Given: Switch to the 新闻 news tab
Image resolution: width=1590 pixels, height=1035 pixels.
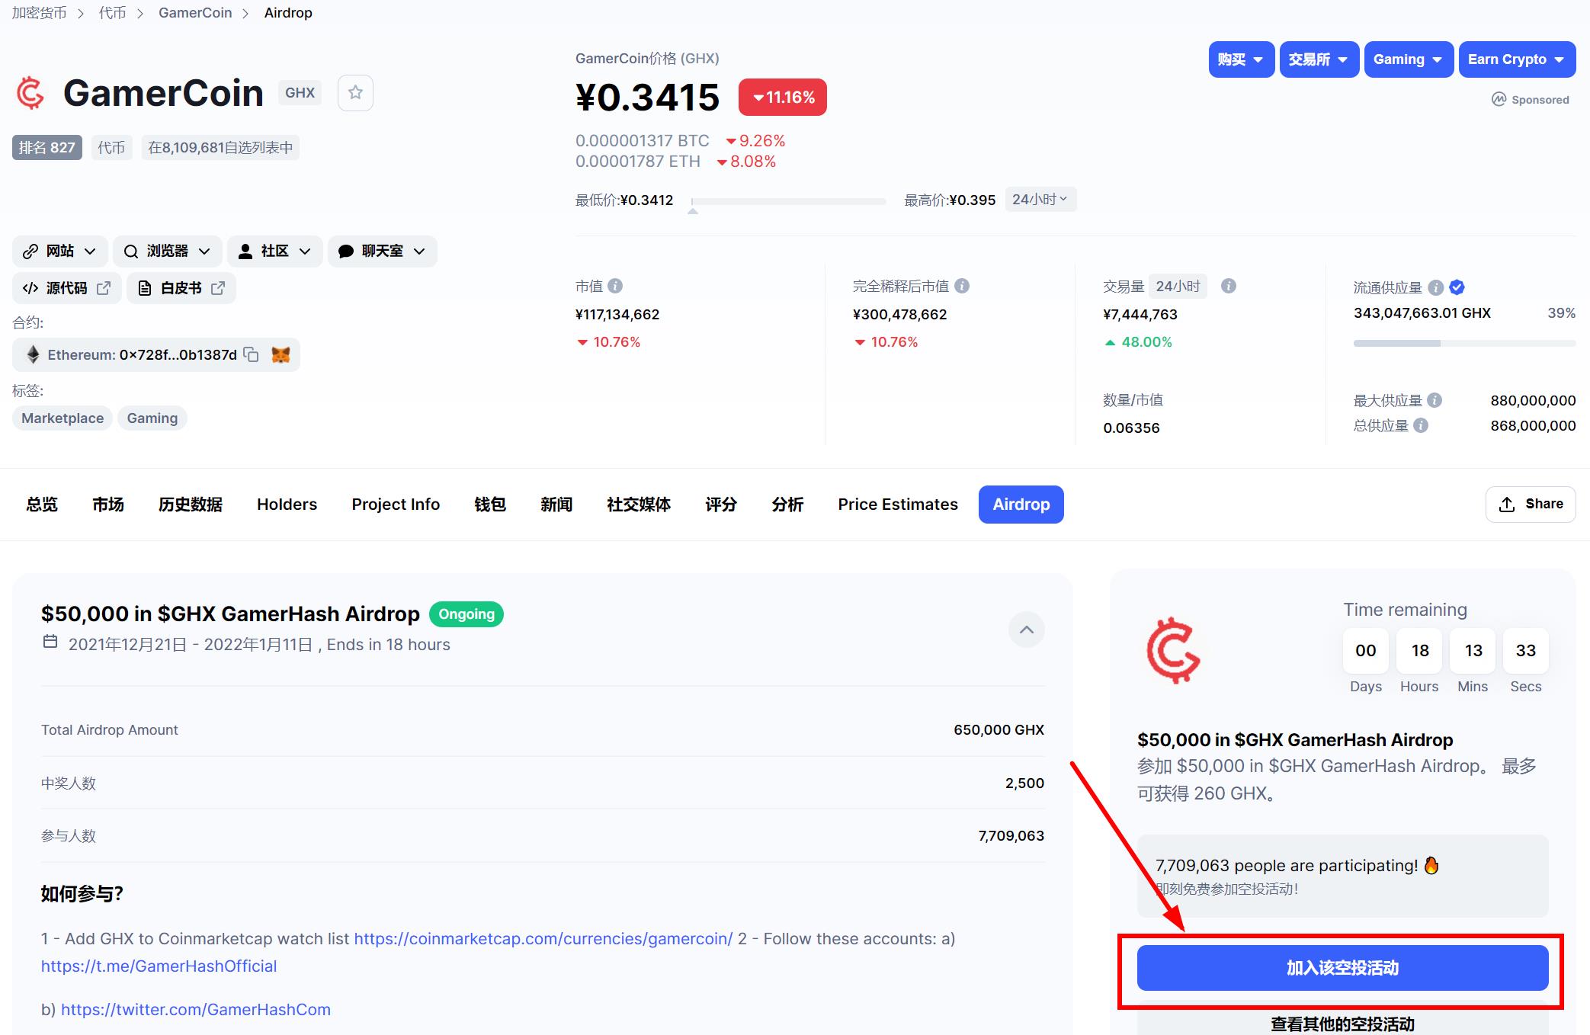Looking at the screenshot, I should 556,505.
